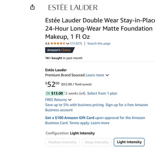Screen dimensions: 155x151
Task: Open Learn more for Premium Brand Sourced
Action: click(x=95, y=75)
